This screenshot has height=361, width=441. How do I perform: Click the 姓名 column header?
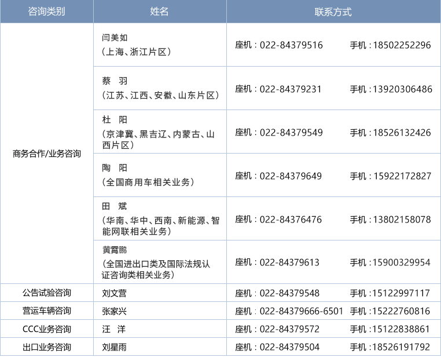pyautogui.click(x=159, y=12)
